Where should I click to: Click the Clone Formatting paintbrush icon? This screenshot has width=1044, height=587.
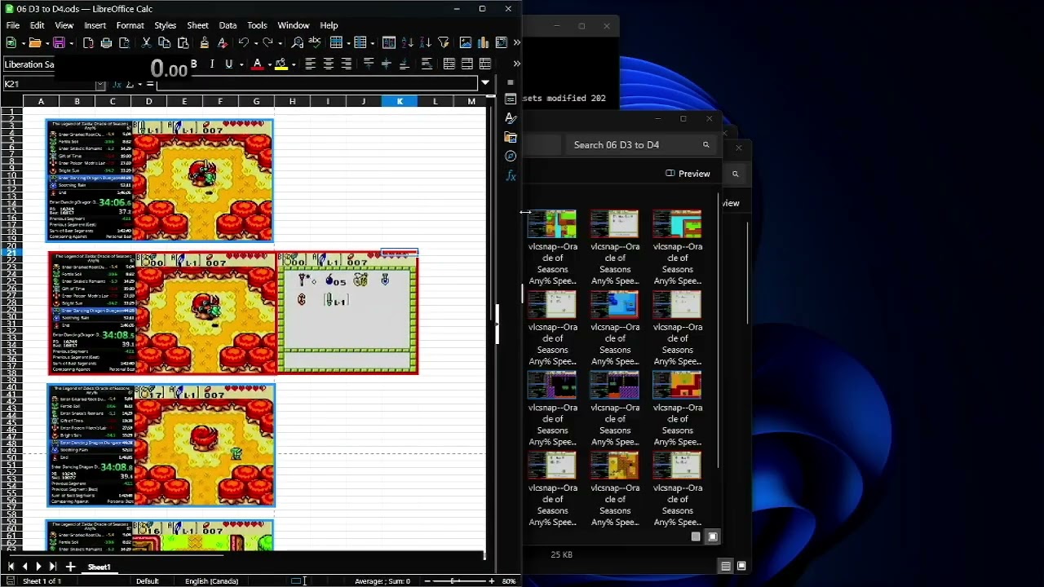point(204,42)
